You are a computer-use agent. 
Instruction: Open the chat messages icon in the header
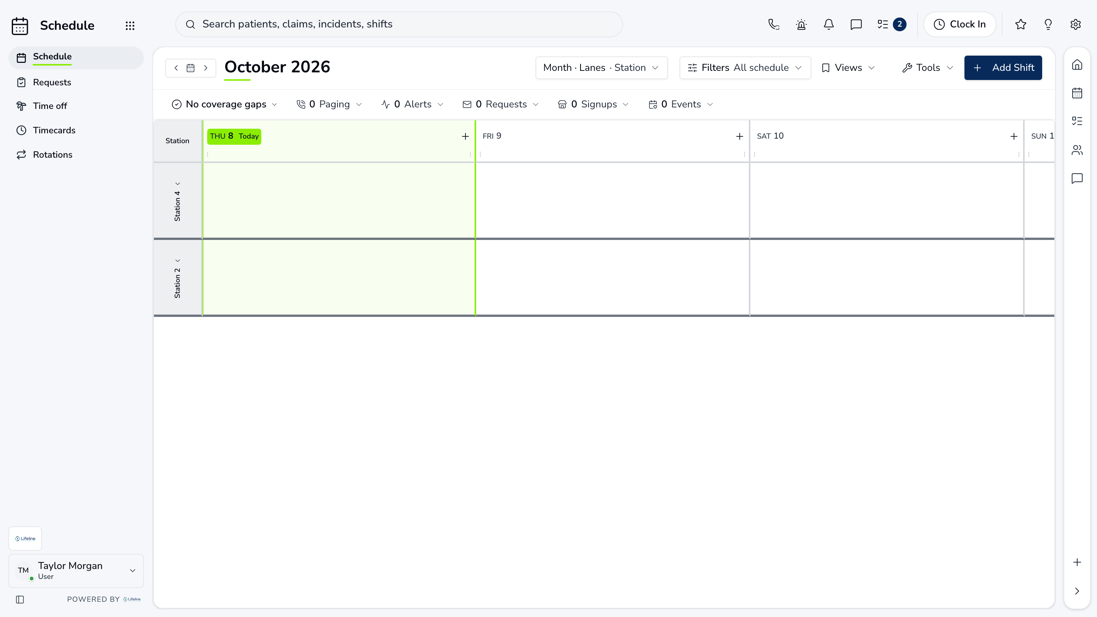(x=856, y=24)
